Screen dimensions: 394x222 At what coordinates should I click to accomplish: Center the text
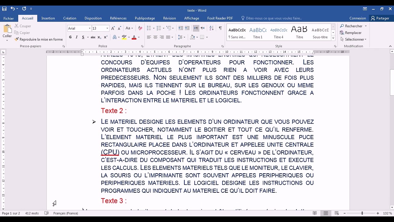155,37
